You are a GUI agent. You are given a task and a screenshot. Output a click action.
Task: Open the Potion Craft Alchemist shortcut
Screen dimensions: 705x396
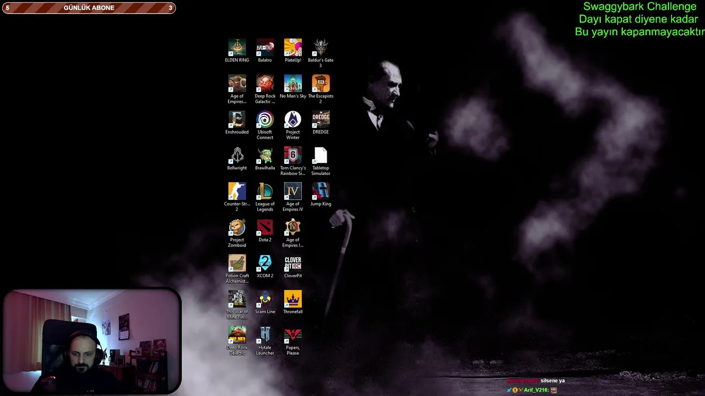pos(237,263)
